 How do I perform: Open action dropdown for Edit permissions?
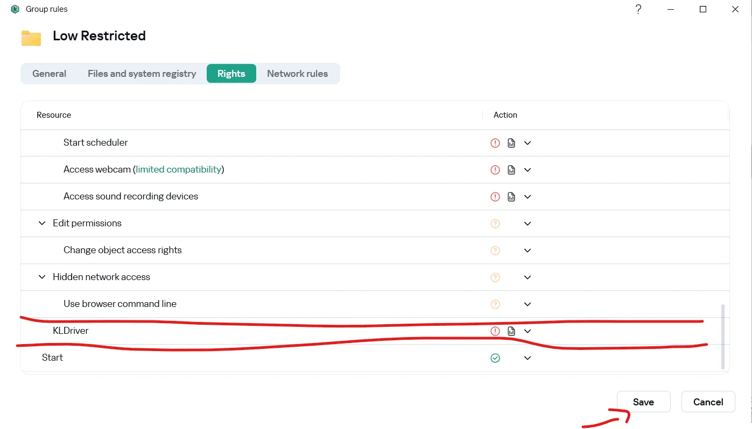coord(528,224)
